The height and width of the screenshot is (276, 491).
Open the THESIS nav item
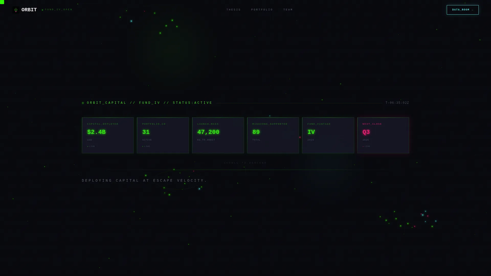pyautogui.click(x=233, y=10)
